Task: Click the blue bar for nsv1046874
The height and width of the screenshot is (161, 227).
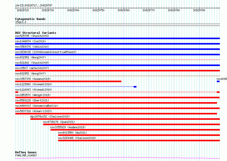Action: (x=117, y=44)
